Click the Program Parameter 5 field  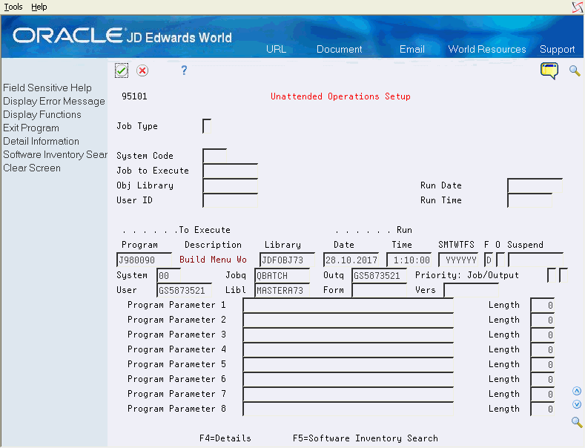point(348,364)
